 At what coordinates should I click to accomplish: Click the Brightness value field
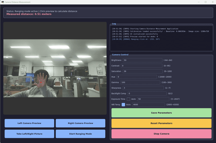(143, 60)
